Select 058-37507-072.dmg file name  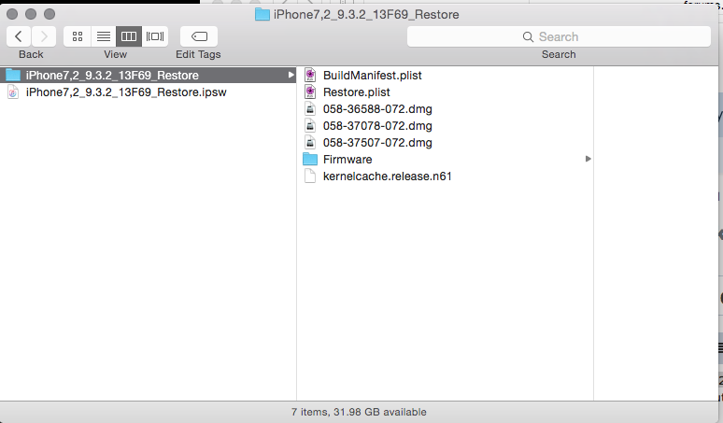[x=377, y=143]
